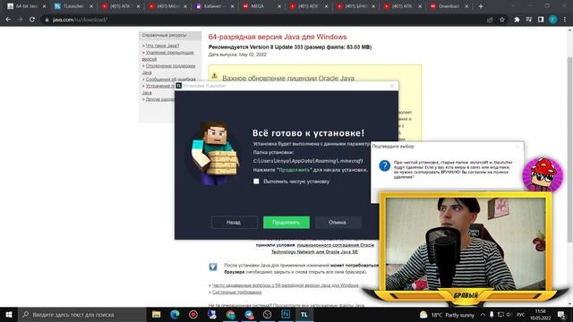Viewport: 573px width, 322px height.
Task: Switch to the Download browser tab
Action: tap(448, 6)
